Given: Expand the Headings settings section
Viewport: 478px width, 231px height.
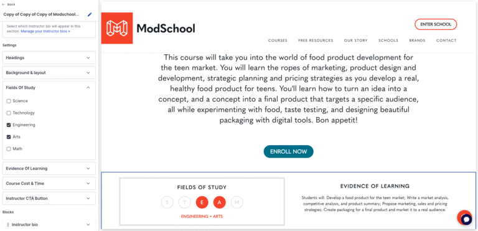Looking at the screenshot, I should [x=49, y=58].
